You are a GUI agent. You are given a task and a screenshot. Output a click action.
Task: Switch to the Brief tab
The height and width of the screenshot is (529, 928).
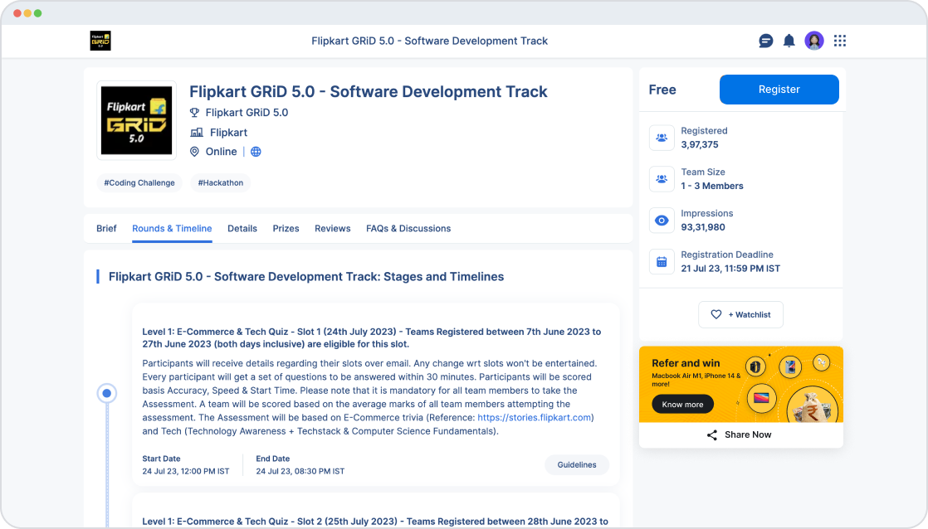click(x=106, y=228)
